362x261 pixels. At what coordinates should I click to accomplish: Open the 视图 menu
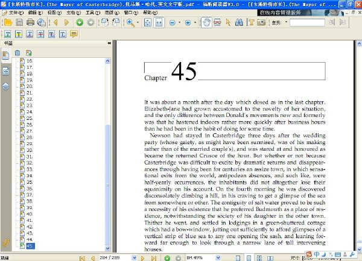[x=54, y=13]
